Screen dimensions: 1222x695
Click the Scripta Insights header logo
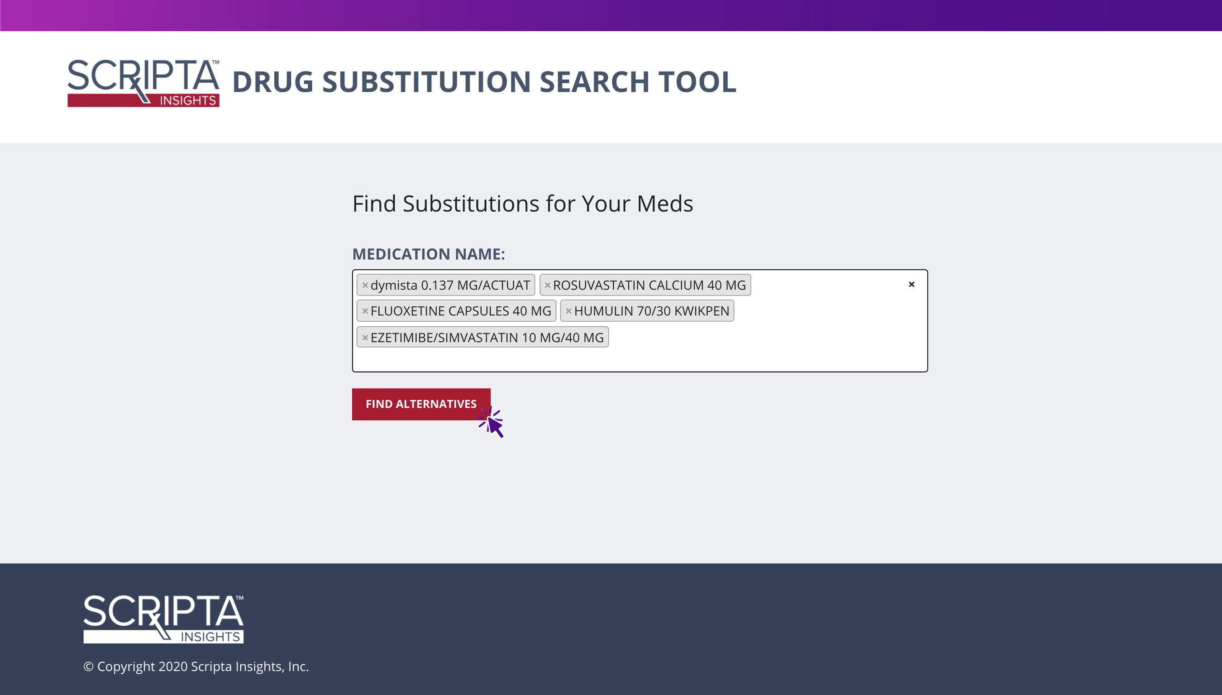pos(143,83)
